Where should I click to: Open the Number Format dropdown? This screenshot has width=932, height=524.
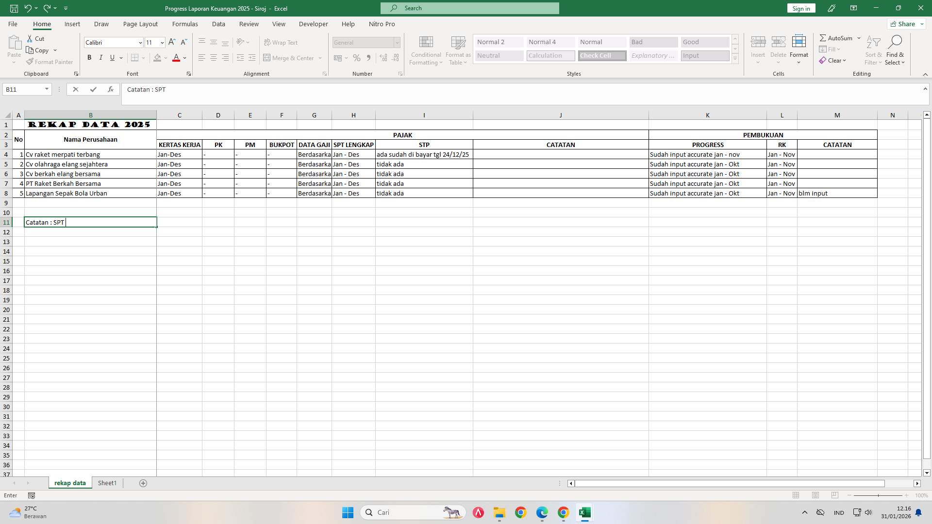(397, 42)
